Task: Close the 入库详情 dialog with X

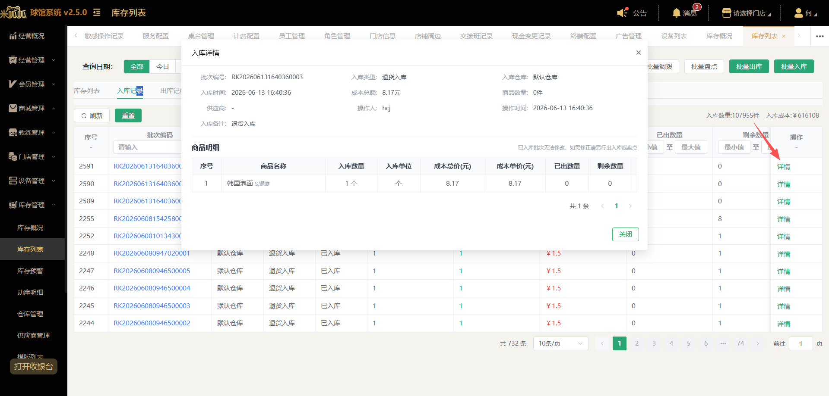Action: pos(638,53)
